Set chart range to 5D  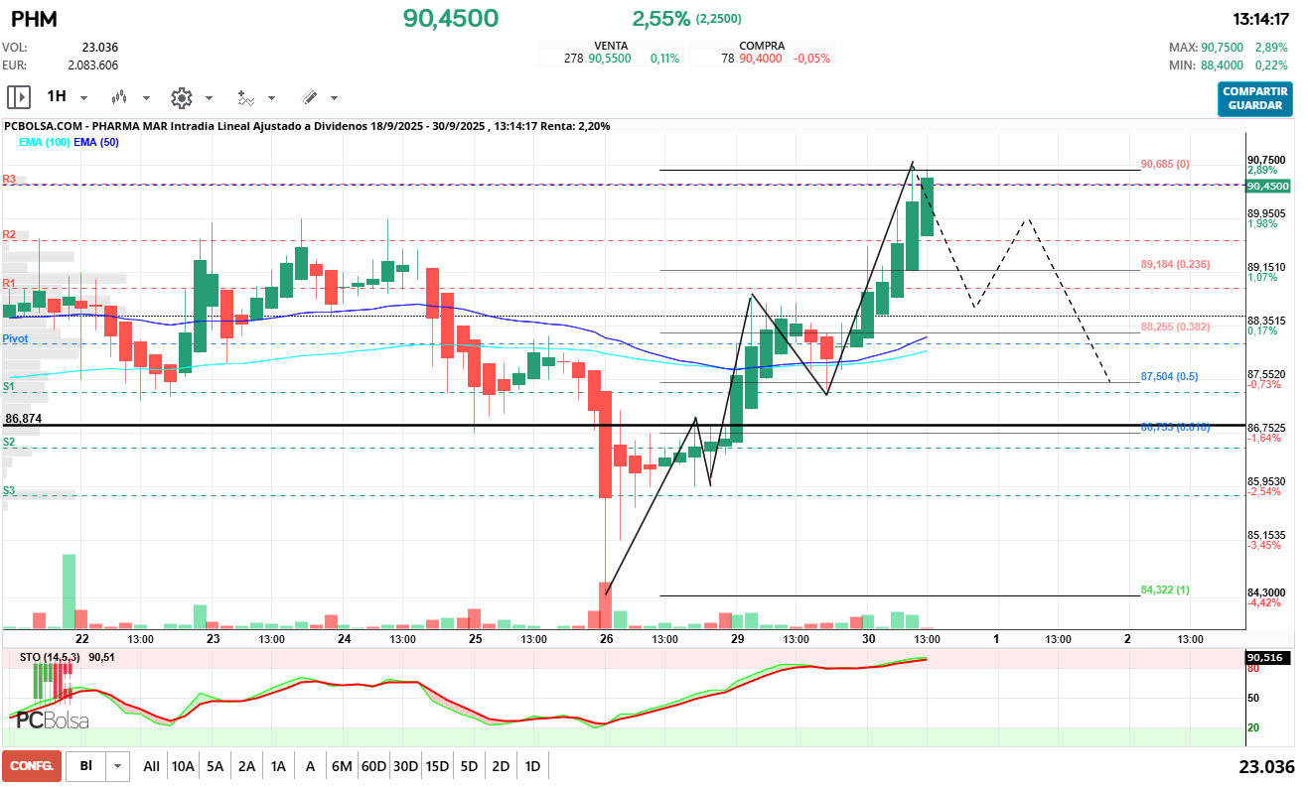click(469, 766)
